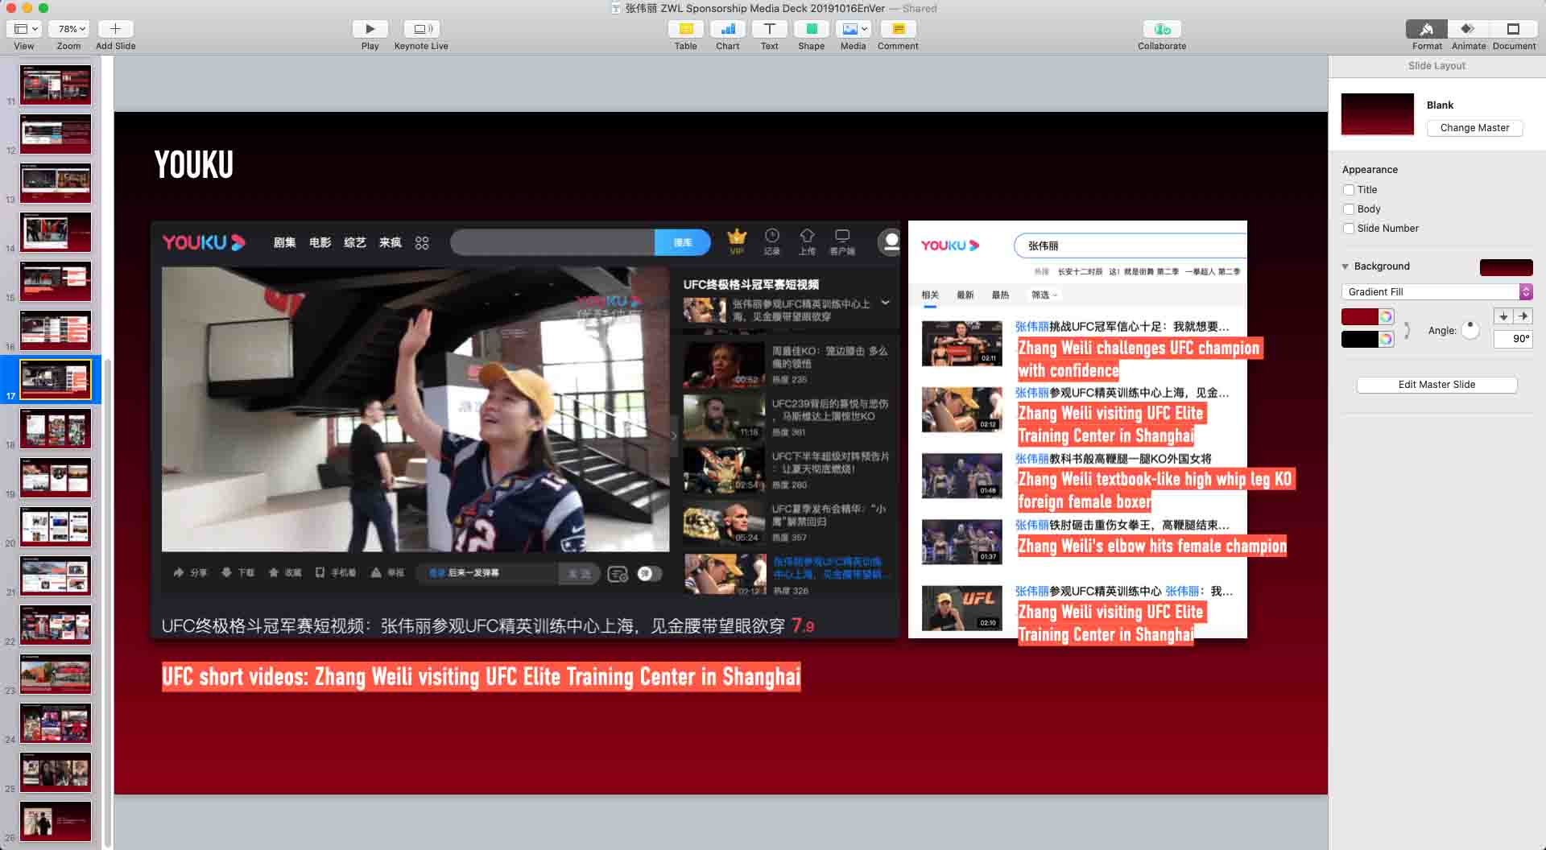Click the dark red gradient color swatch
This screenshot has width=1546, height=850.
click(1359, 317)
